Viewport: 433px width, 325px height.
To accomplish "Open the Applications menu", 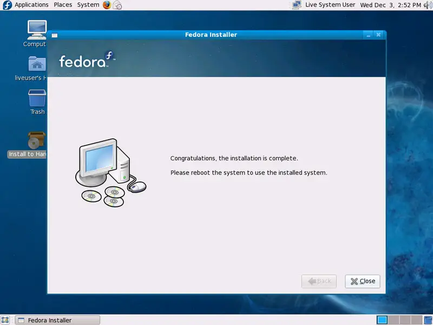I will [31, 5].
